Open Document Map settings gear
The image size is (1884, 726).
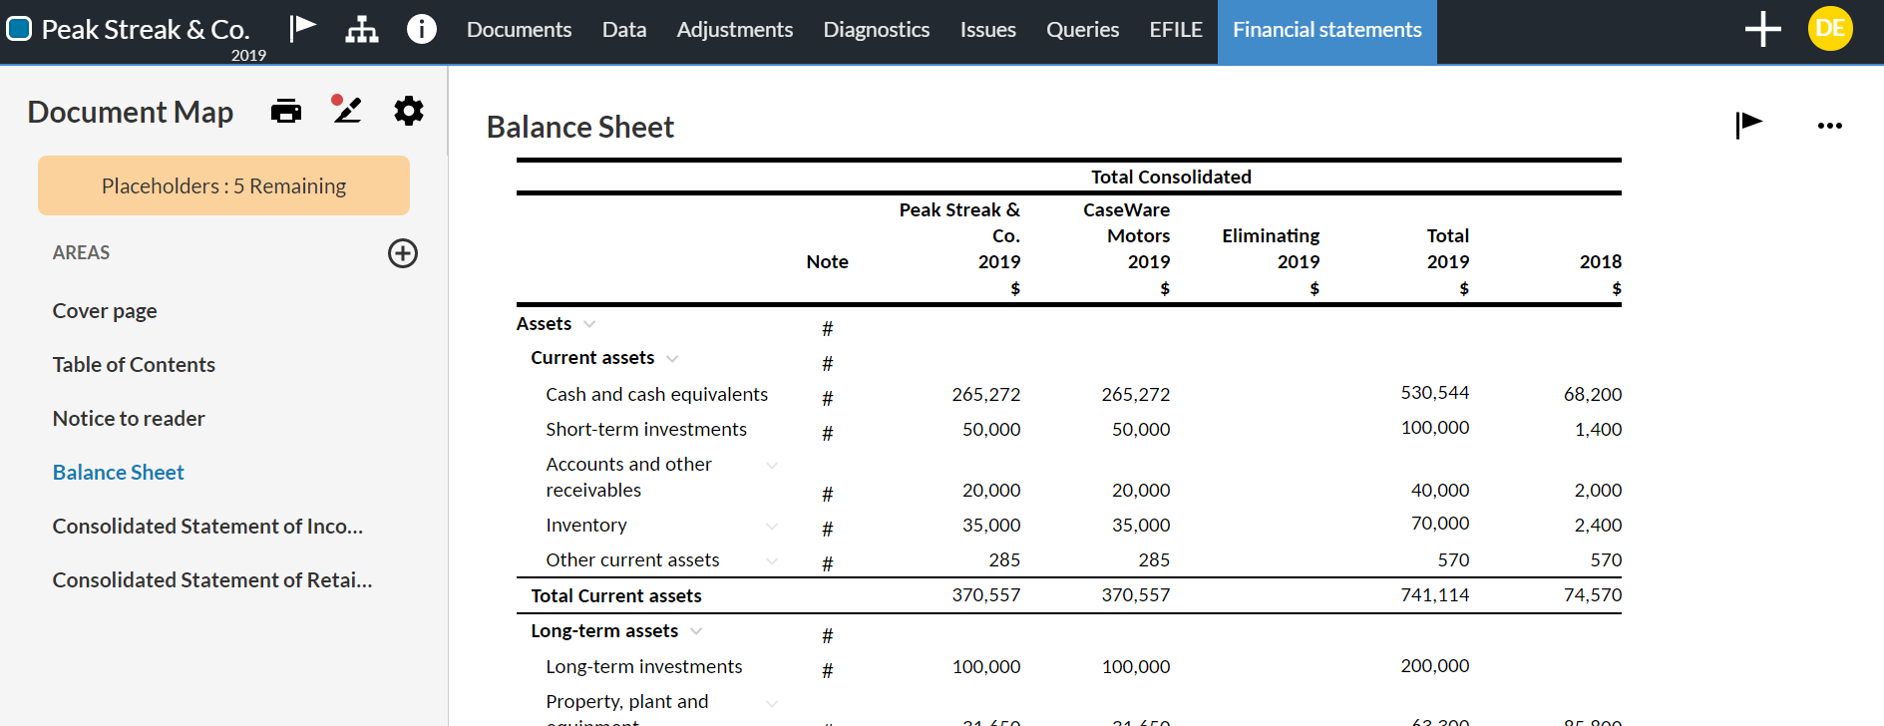point(408,111)
